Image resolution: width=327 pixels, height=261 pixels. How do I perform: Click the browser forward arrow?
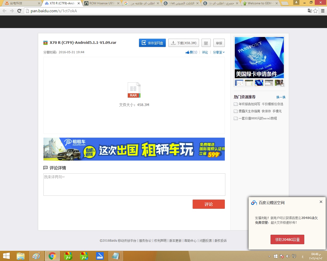[12, 11]
